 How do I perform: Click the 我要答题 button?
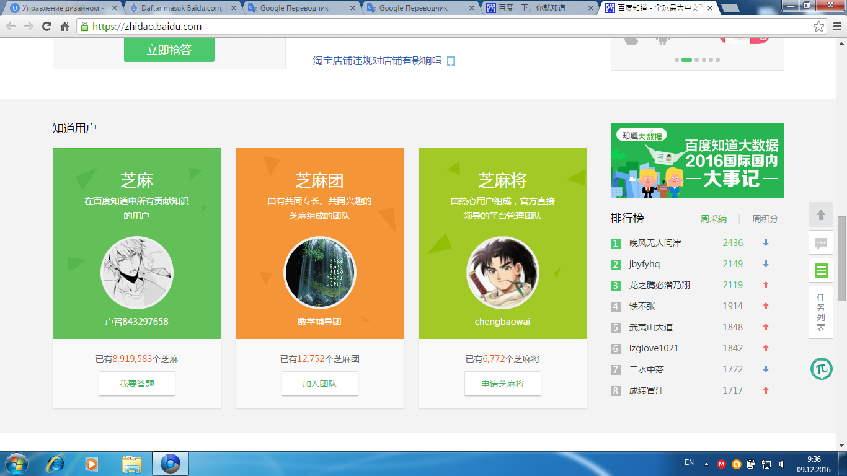(x=137, y=384)
